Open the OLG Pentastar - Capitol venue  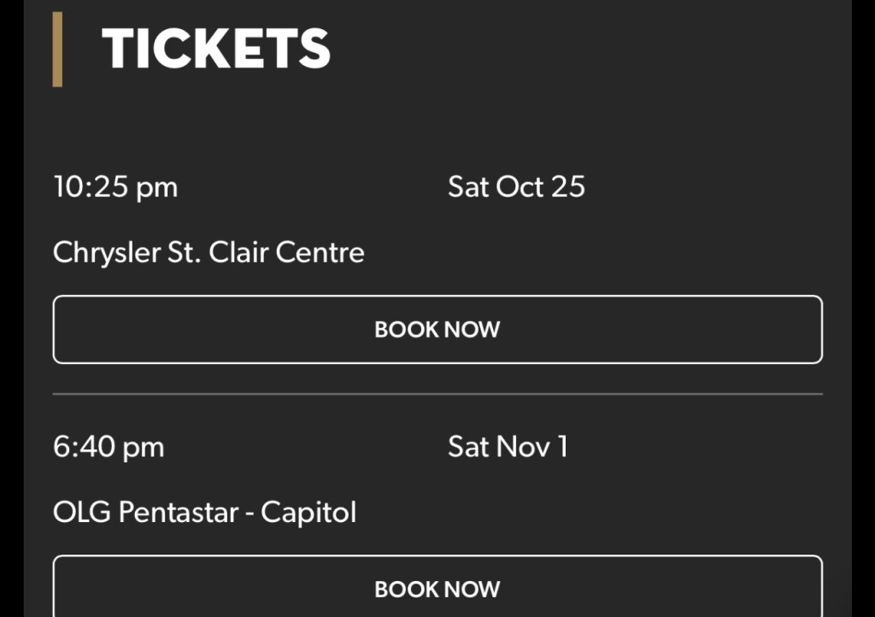[x=204, y=513]
